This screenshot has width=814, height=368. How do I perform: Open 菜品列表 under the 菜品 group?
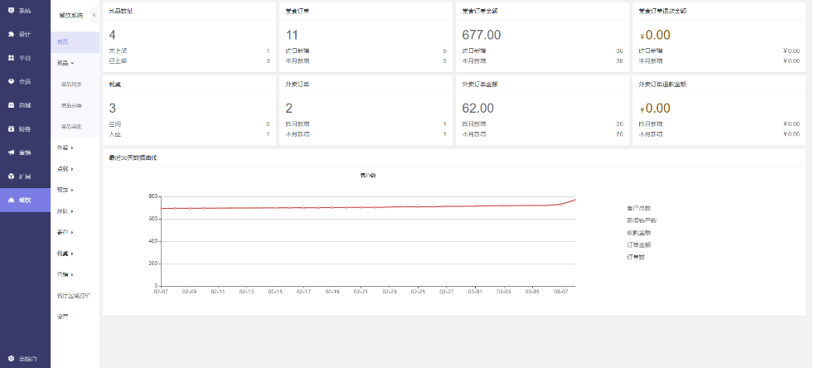pos(71,84)
